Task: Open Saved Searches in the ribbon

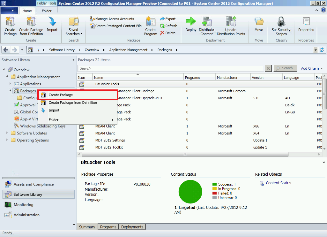Action: click(x=74, y=26)
